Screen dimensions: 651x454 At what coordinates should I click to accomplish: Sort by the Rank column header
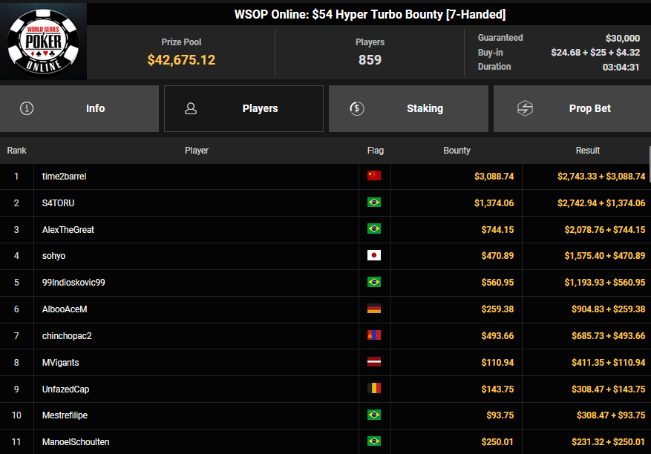16,151
